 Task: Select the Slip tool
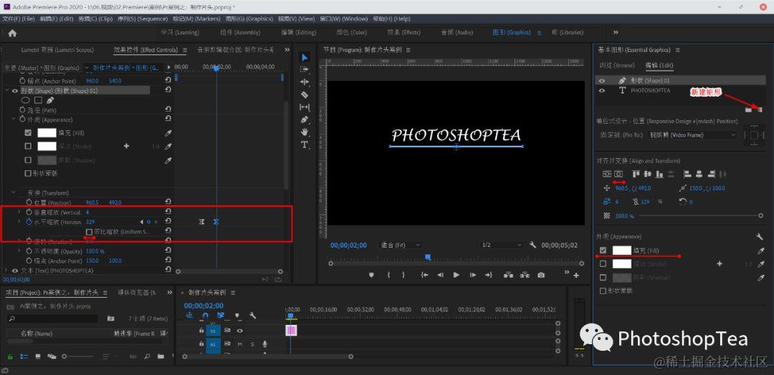coord(305,107)
